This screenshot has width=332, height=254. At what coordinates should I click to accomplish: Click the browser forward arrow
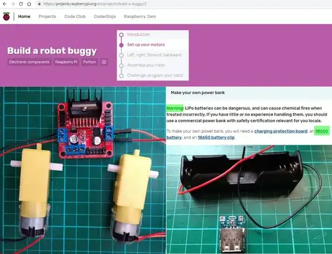point(13,4)
